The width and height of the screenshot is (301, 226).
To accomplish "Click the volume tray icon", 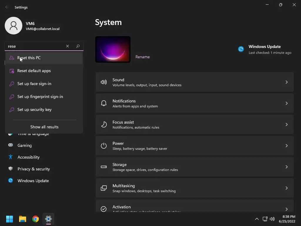I will coord(272,219).
